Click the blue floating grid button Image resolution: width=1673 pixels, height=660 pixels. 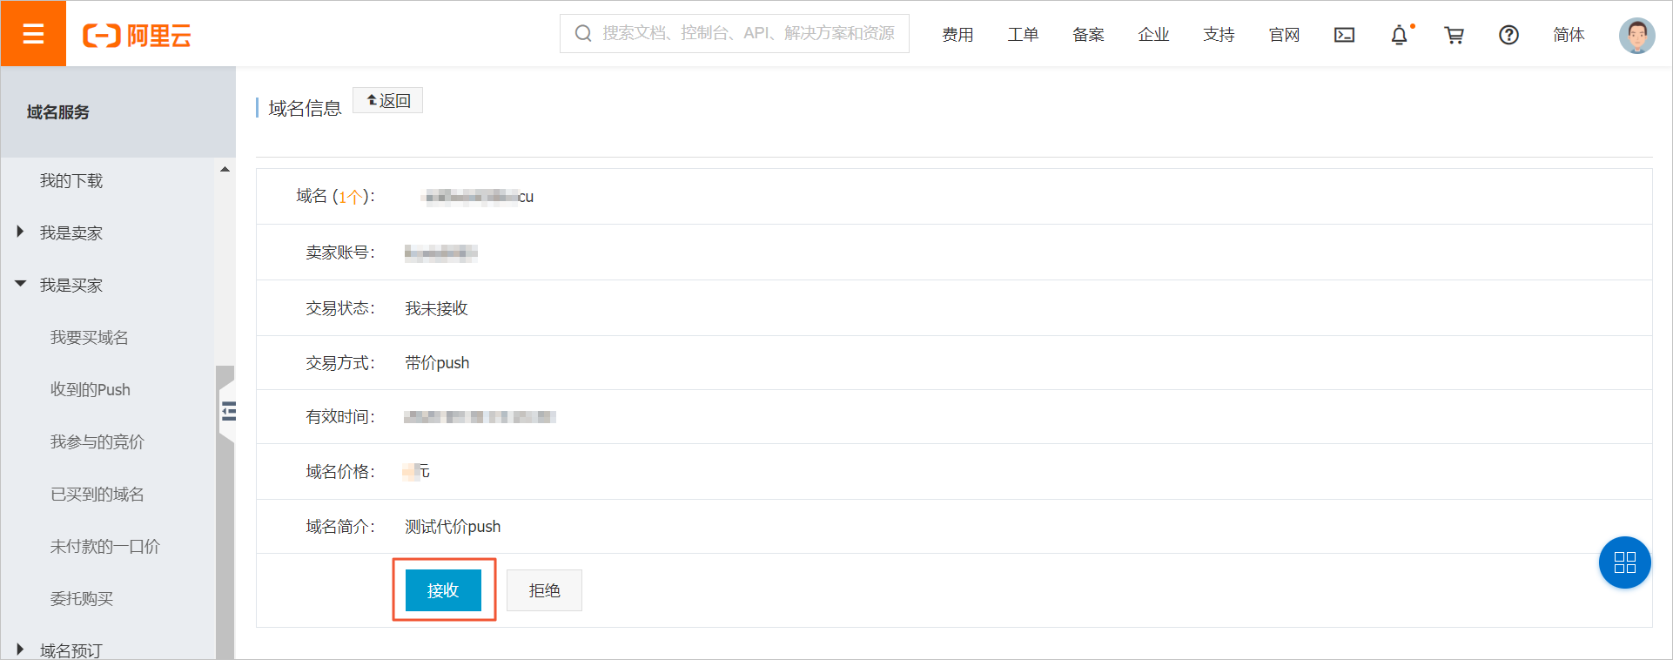[x=1624, y=562]
